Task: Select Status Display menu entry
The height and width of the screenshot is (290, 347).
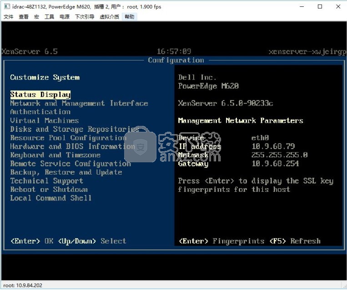Action: (x=40, y=95)
